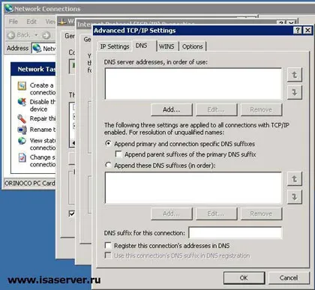Open the Back button dropdown arrow
Image resolution: width=315 pixels, height=290 pixels.
36,35
